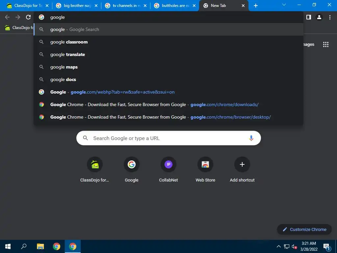Open the network status tray icon

(x=287, y=246)
